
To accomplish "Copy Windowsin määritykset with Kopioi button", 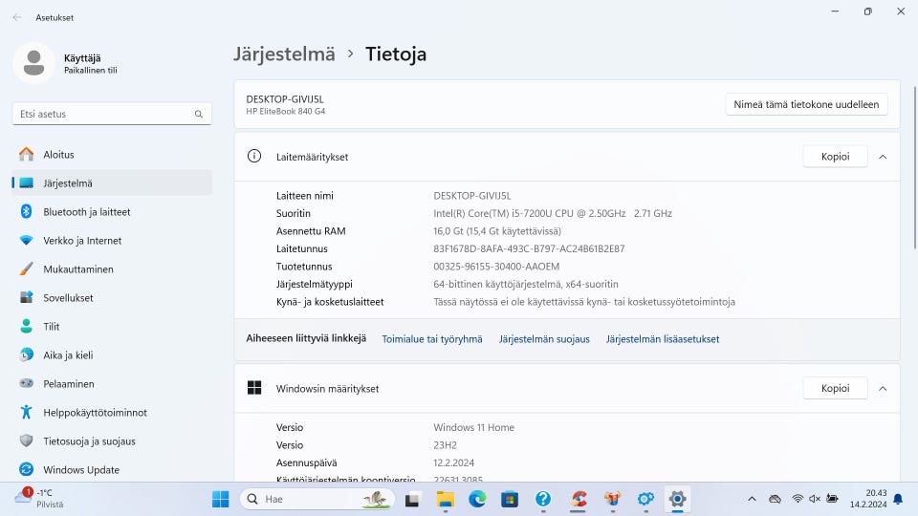I will point(836,389).
